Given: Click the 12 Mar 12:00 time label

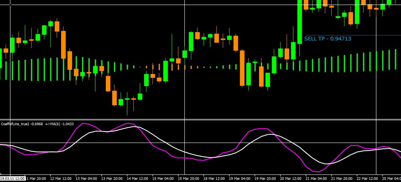Looking at the screenshot, I should point(61,179).
